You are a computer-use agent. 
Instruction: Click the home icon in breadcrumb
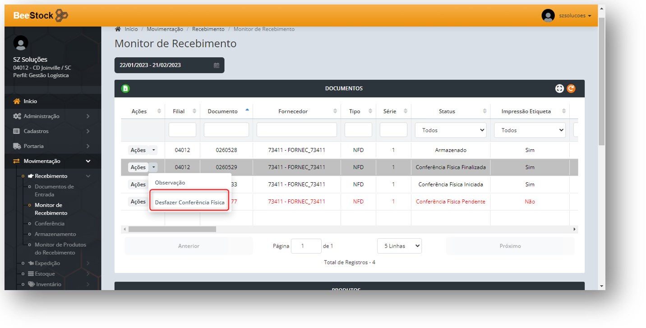tap(118, 29)
